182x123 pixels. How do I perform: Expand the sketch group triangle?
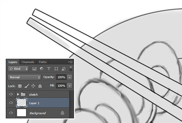[x=18, y=94]
